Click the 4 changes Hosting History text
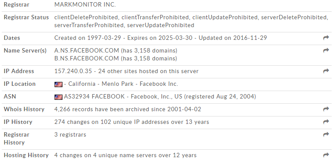This screenshot has height=162, width=333. click(x=125, y=155)
